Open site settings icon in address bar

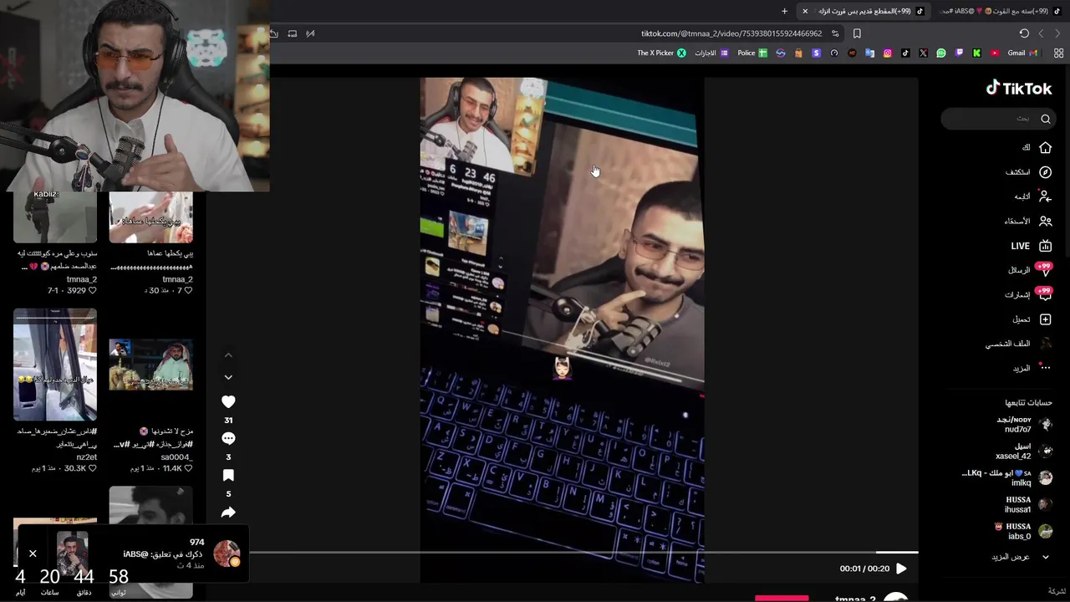click(x=835, y=33)
